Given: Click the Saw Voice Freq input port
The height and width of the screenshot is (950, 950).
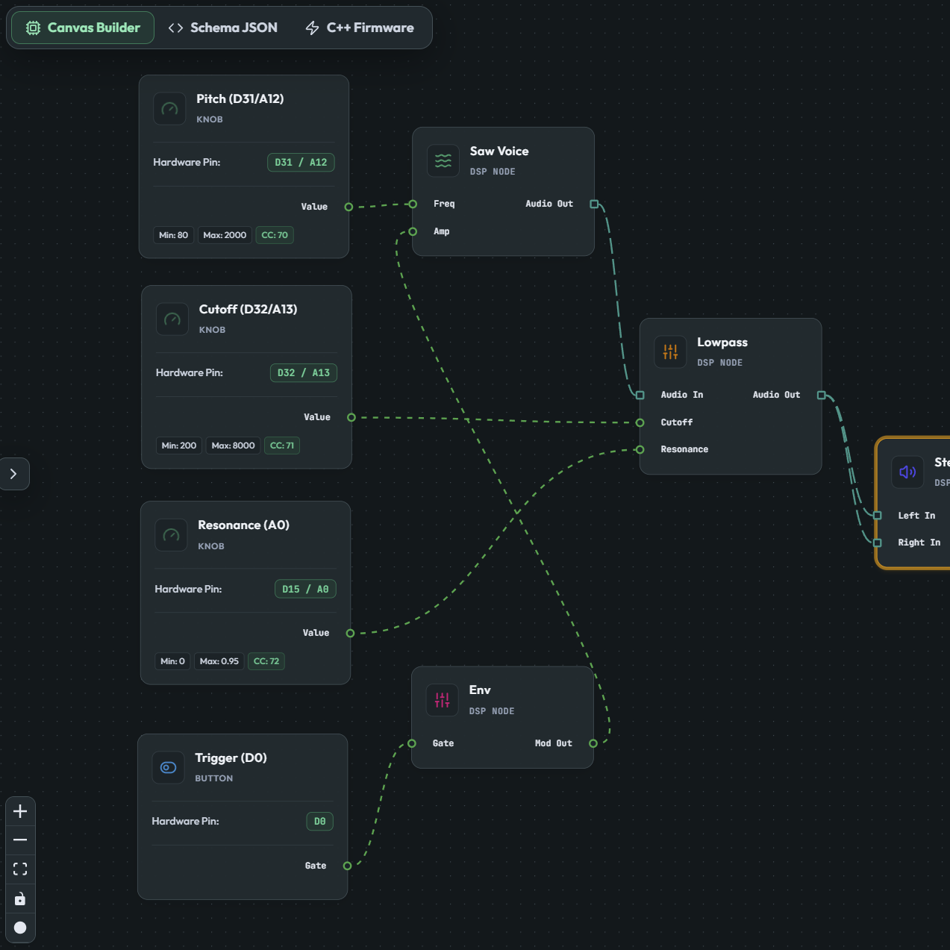Looking at the screenshot, I should (x=413, y=204).
